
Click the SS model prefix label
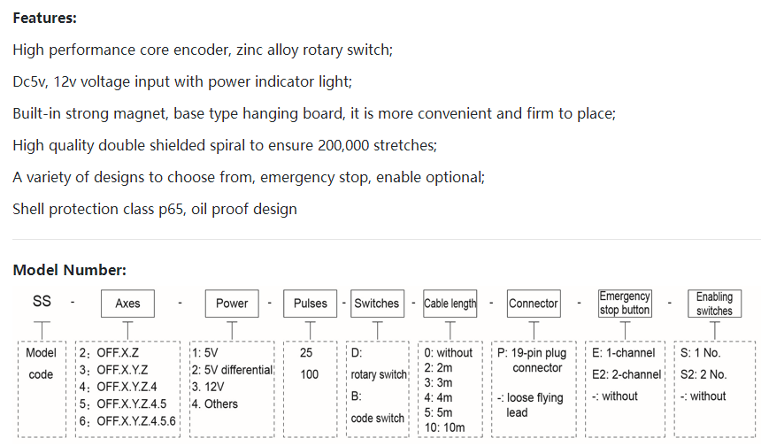(x=42, y=302)
